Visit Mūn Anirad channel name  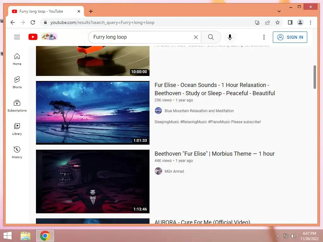pyautogui.click(x=174, y=171)
